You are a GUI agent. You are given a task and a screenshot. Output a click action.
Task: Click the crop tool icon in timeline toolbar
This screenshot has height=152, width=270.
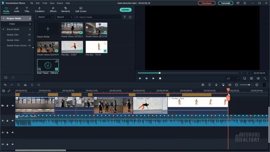point(32,85)
